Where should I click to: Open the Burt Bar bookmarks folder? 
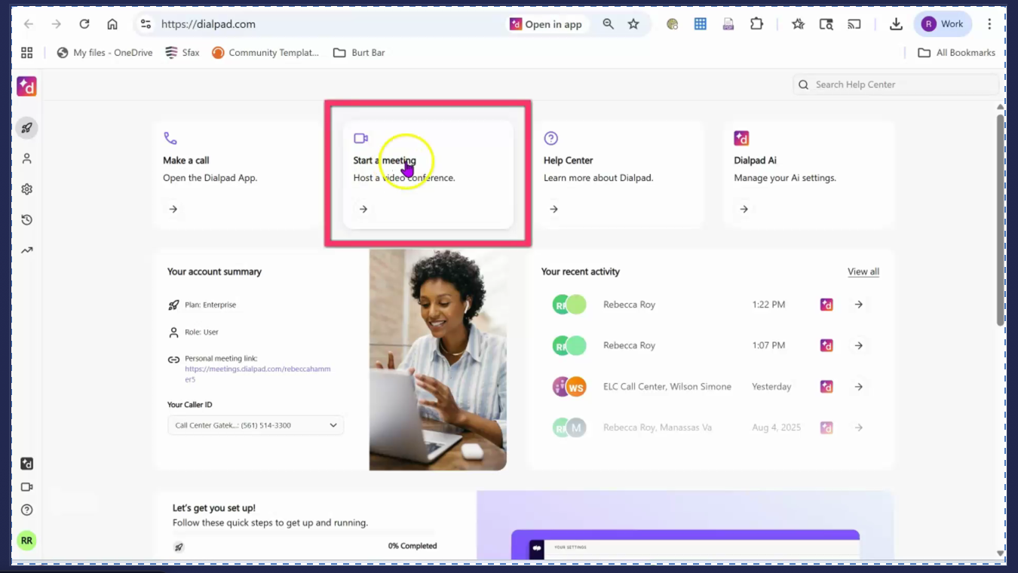(359, 53)
